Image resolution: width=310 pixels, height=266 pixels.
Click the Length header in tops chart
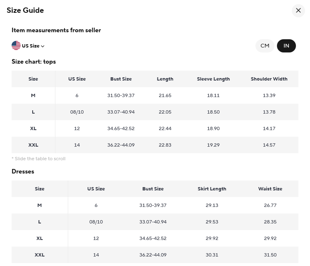click(x=165, y=79)
